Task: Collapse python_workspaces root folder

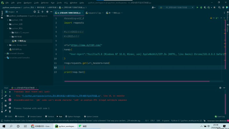Action: [5, 16]
